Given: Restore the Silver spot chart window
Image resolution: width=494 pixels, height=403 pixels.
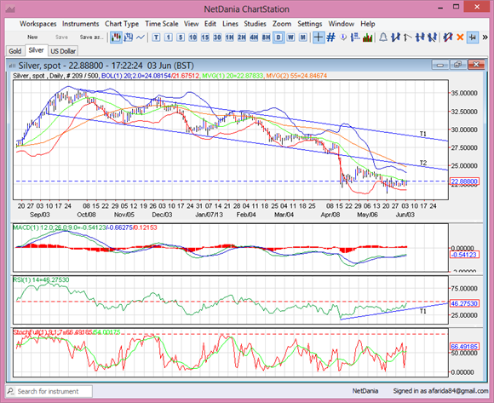Looking at the screenshot, I should (x=457, y=65).
